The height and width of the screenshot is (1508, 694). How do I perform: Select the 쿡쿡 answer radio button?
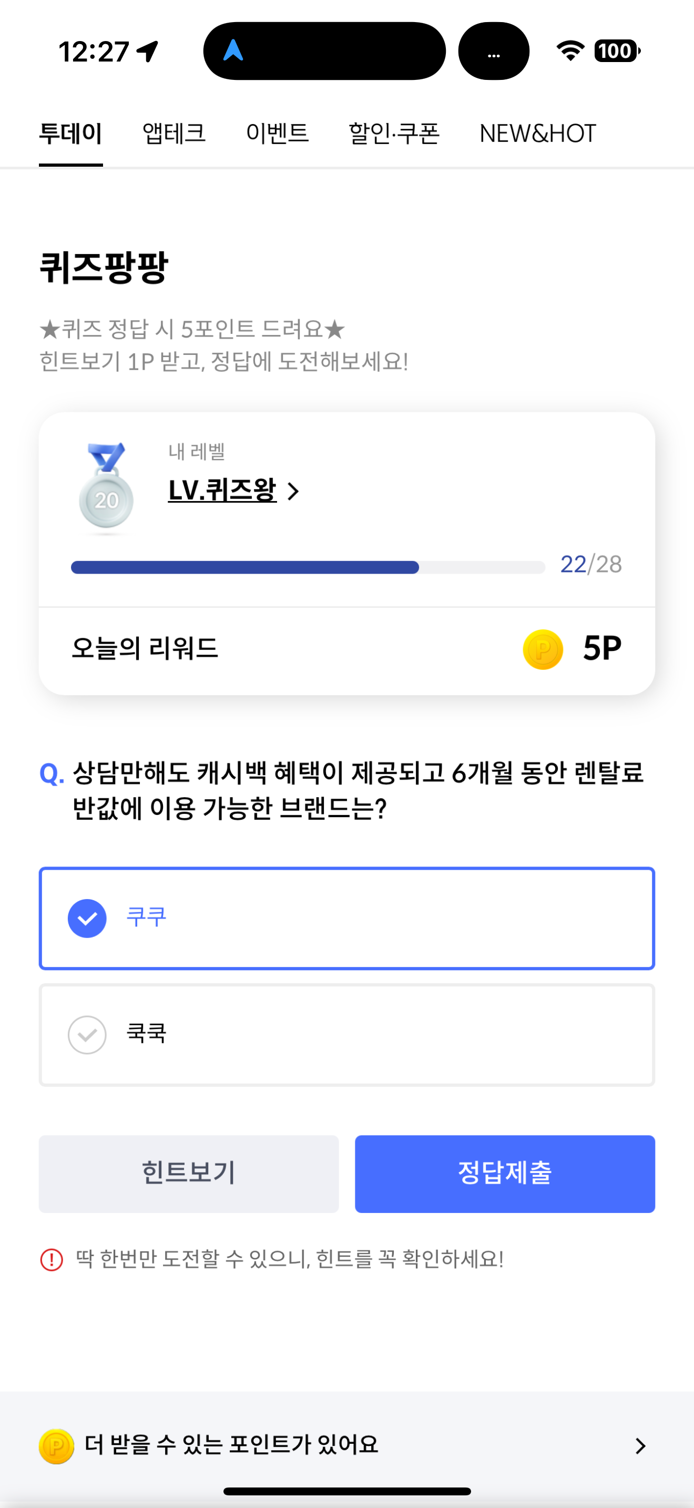(87, 1035)
